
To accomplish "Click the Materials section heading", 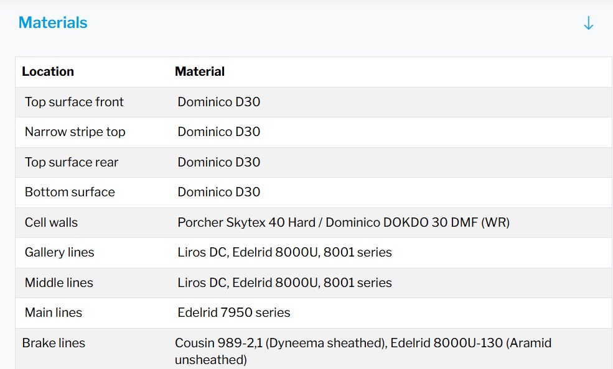I will [x=53, y=23].
